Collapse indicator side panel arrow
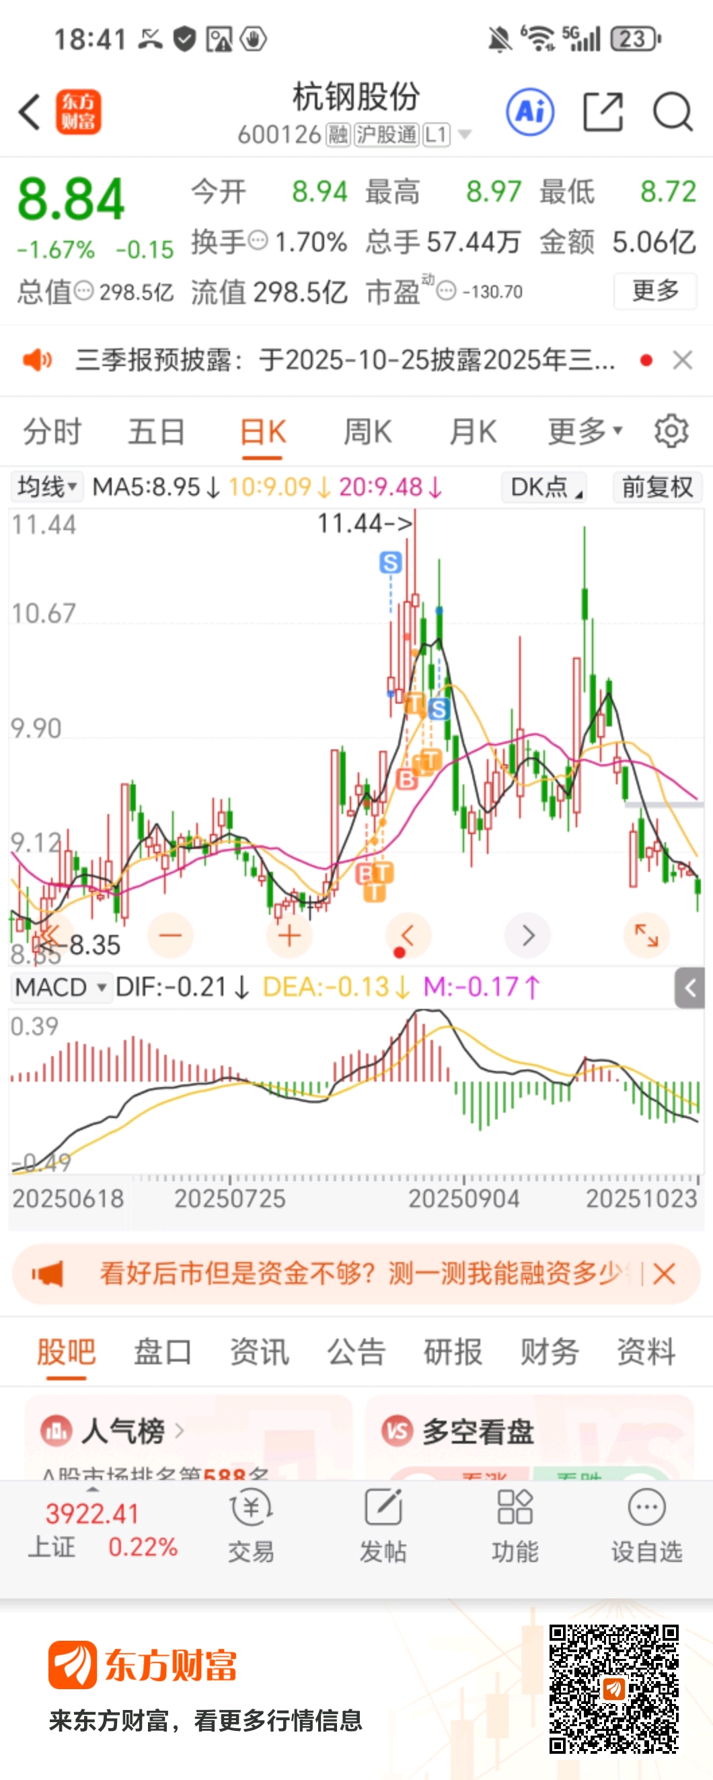Screen dimensions: 713x1780 [x=689, y=988]
